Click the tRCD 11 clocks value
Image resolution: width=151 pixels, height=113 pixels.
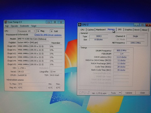[x=121, y=60]
